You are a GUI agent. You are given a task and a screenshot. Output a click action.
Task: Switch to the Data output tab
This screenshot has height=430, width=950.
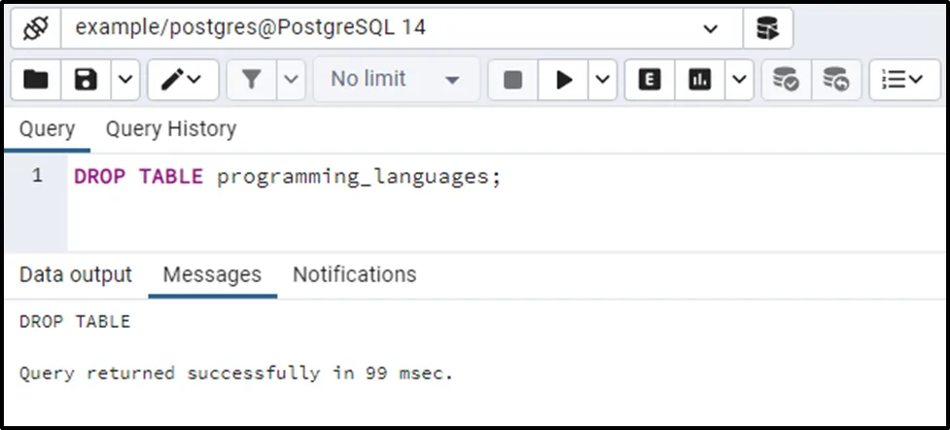[x=76, y=275]
